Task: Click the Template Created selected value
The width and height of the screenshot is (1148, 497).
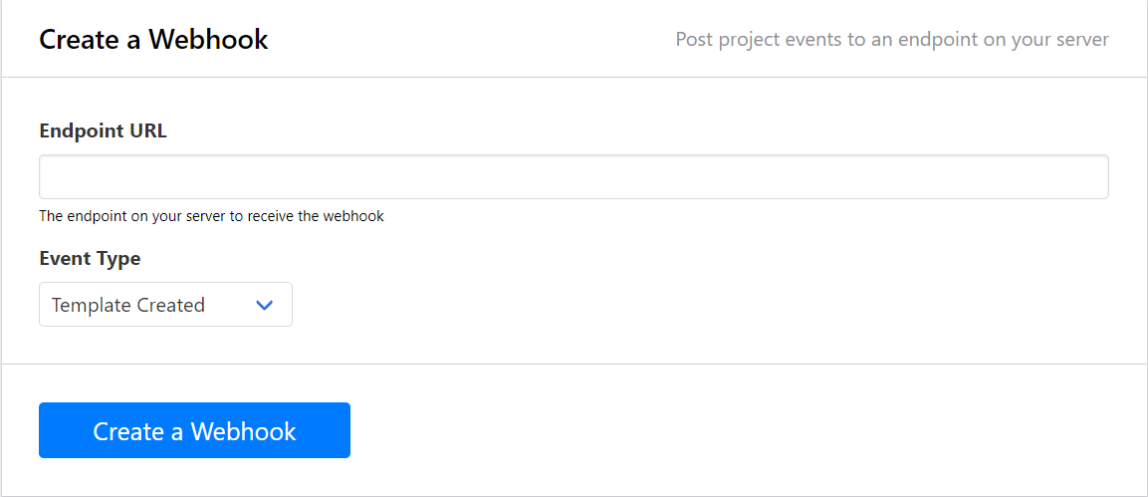Action: [x=128, y=306]
